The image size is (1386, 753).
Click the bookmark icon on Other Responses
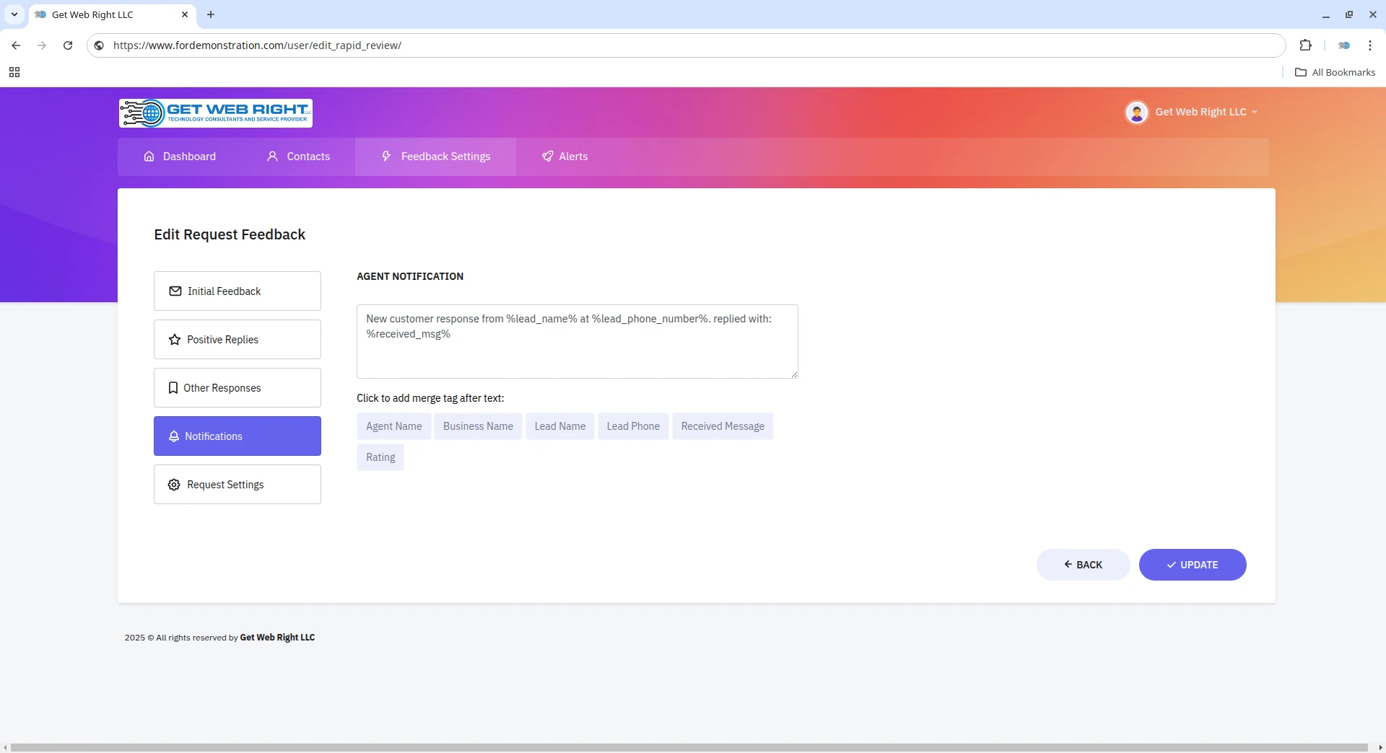click(173, 388)
